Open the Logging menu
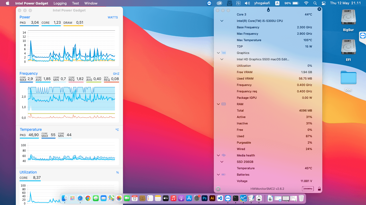 (60, 3)
